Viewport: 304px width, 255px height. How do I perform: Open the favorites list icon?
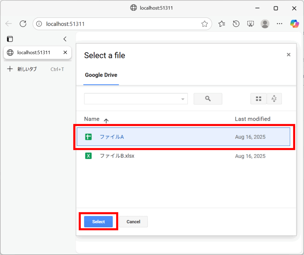click(x=221, y=24)
